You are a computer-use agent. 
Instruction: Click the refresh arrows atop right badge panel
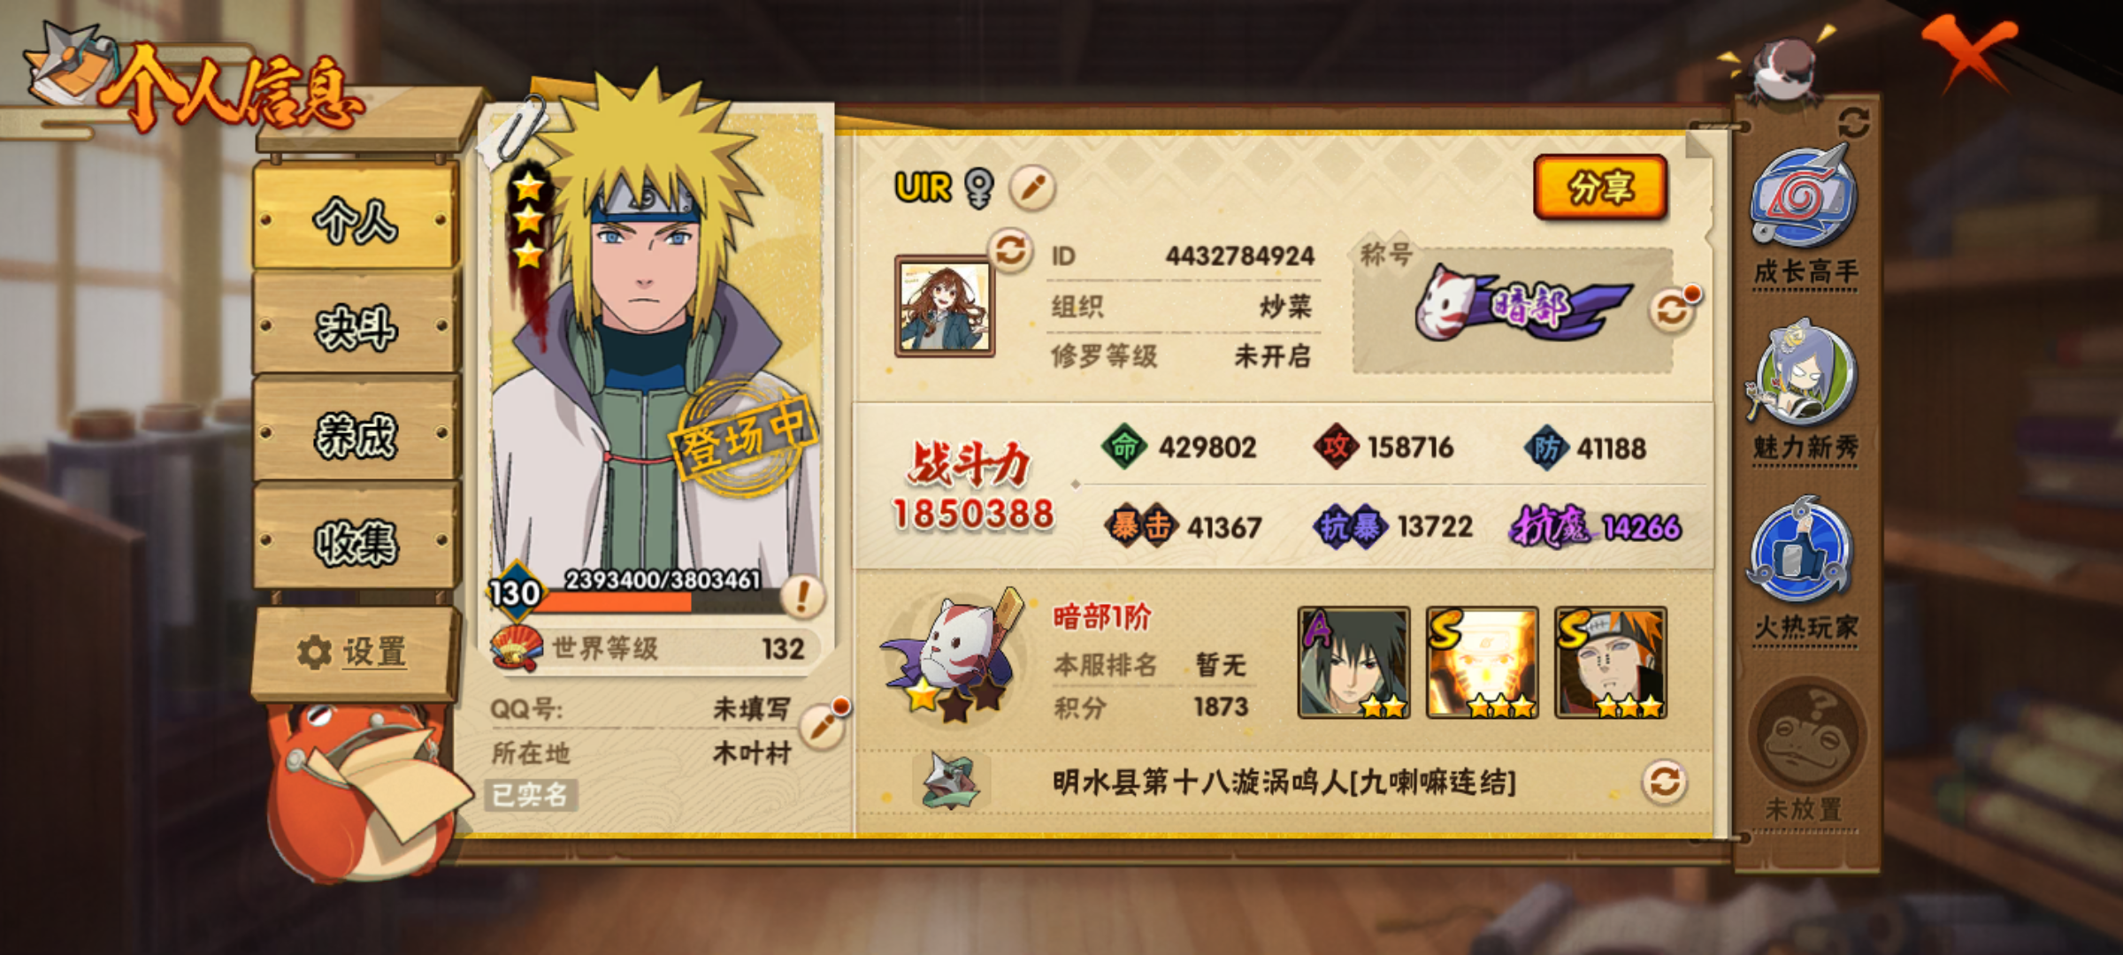1853,122
